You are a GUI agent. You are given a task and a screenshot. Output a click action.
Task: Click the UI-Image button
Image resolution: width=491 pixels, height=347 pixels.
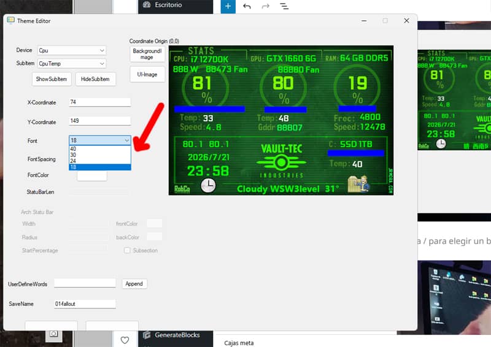click(x=147, y=74)
